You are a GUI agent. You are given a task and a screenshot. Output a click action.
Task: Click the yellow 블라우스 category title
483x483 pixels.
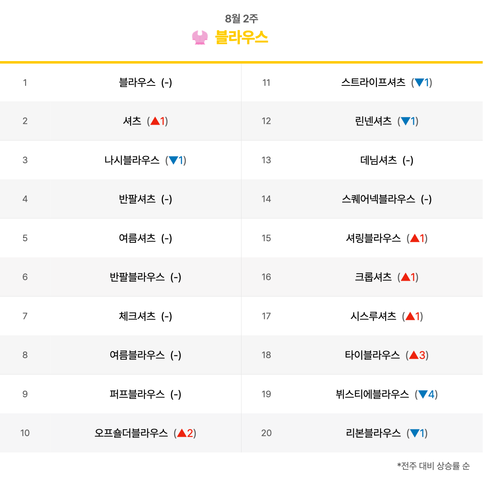[x=241, y=38]
